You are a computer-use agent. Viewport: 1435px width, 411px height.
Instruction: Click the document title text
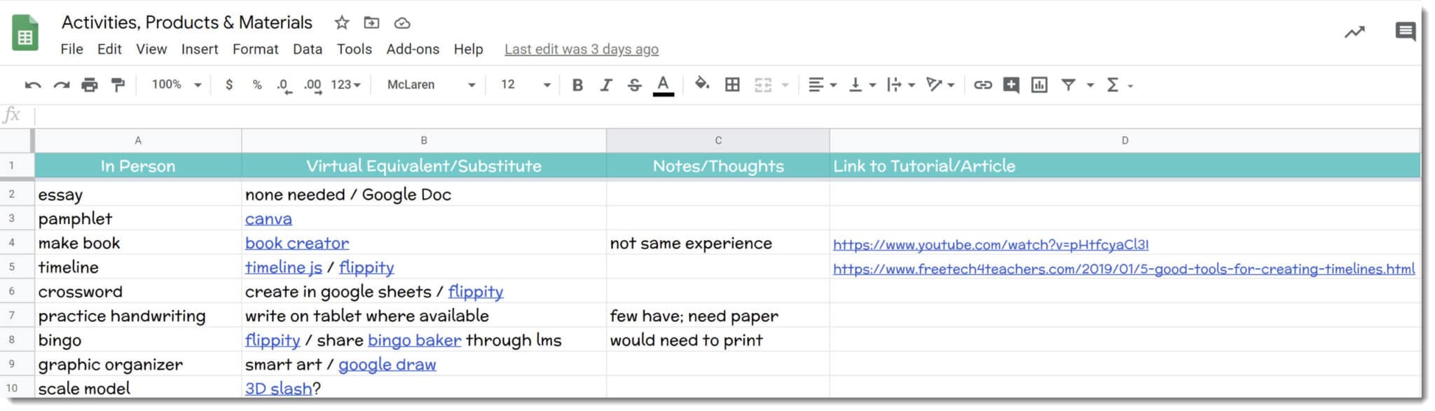[x=187, y=22]
